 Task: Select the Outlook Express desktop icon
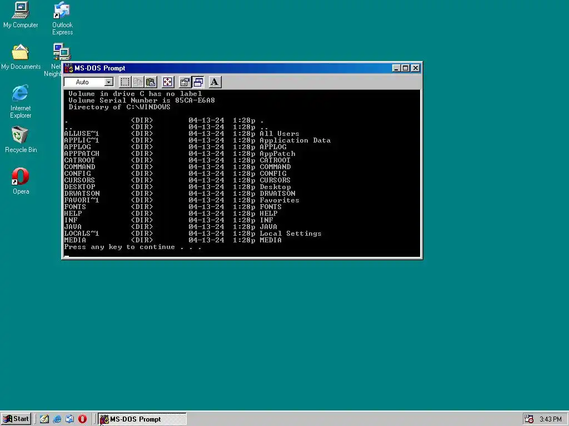click(x=62, y=18)
